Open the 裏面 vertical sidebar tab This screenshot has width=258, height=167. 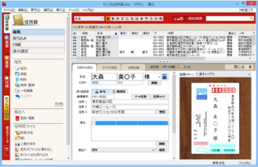click(x=7, y=62)
